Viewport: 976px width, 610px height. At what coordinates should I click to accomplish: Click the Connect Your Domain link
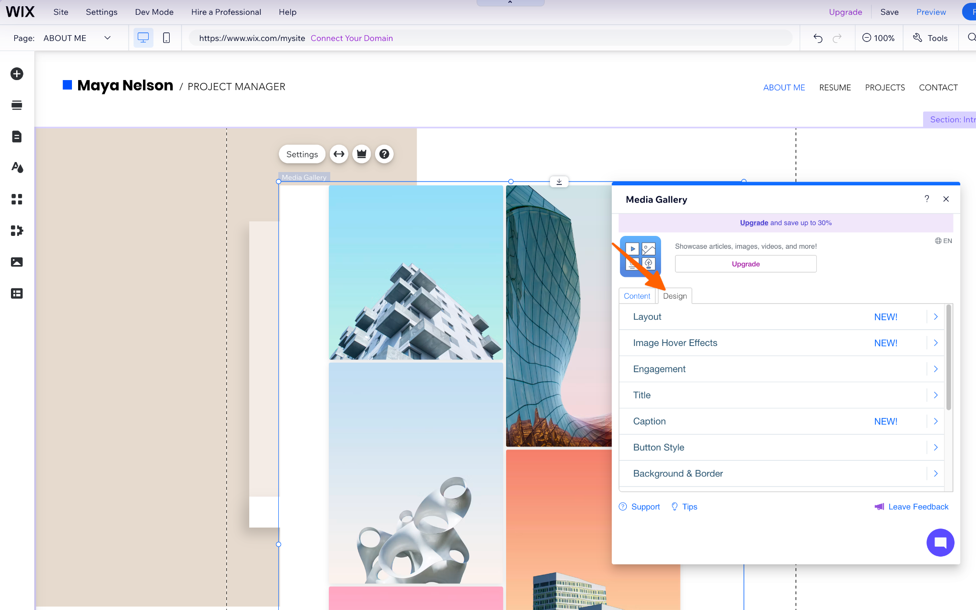coord(352,38)
